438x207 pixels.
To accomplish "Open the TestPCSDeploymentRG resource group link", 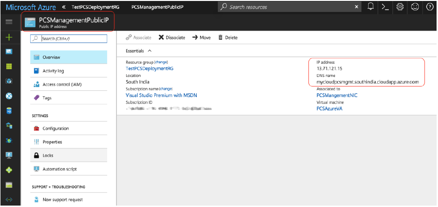I will (149, 69).
